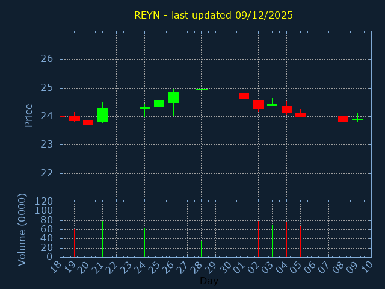Click the green candlestick on day 26

[173, 98]
